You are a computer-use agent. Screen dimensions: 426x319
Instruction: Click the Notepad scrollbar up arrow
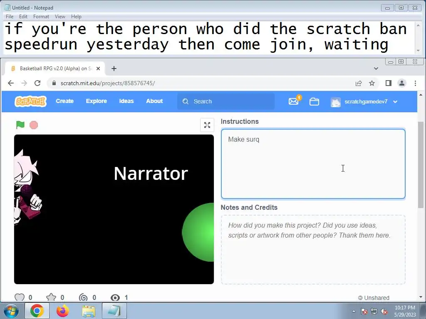[x=418, y=25]
